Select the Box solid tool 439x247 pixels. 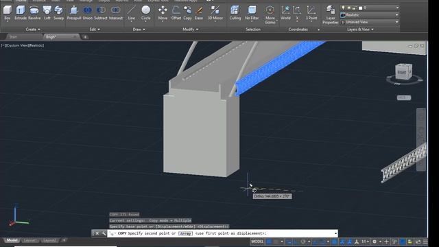[8, 13]
